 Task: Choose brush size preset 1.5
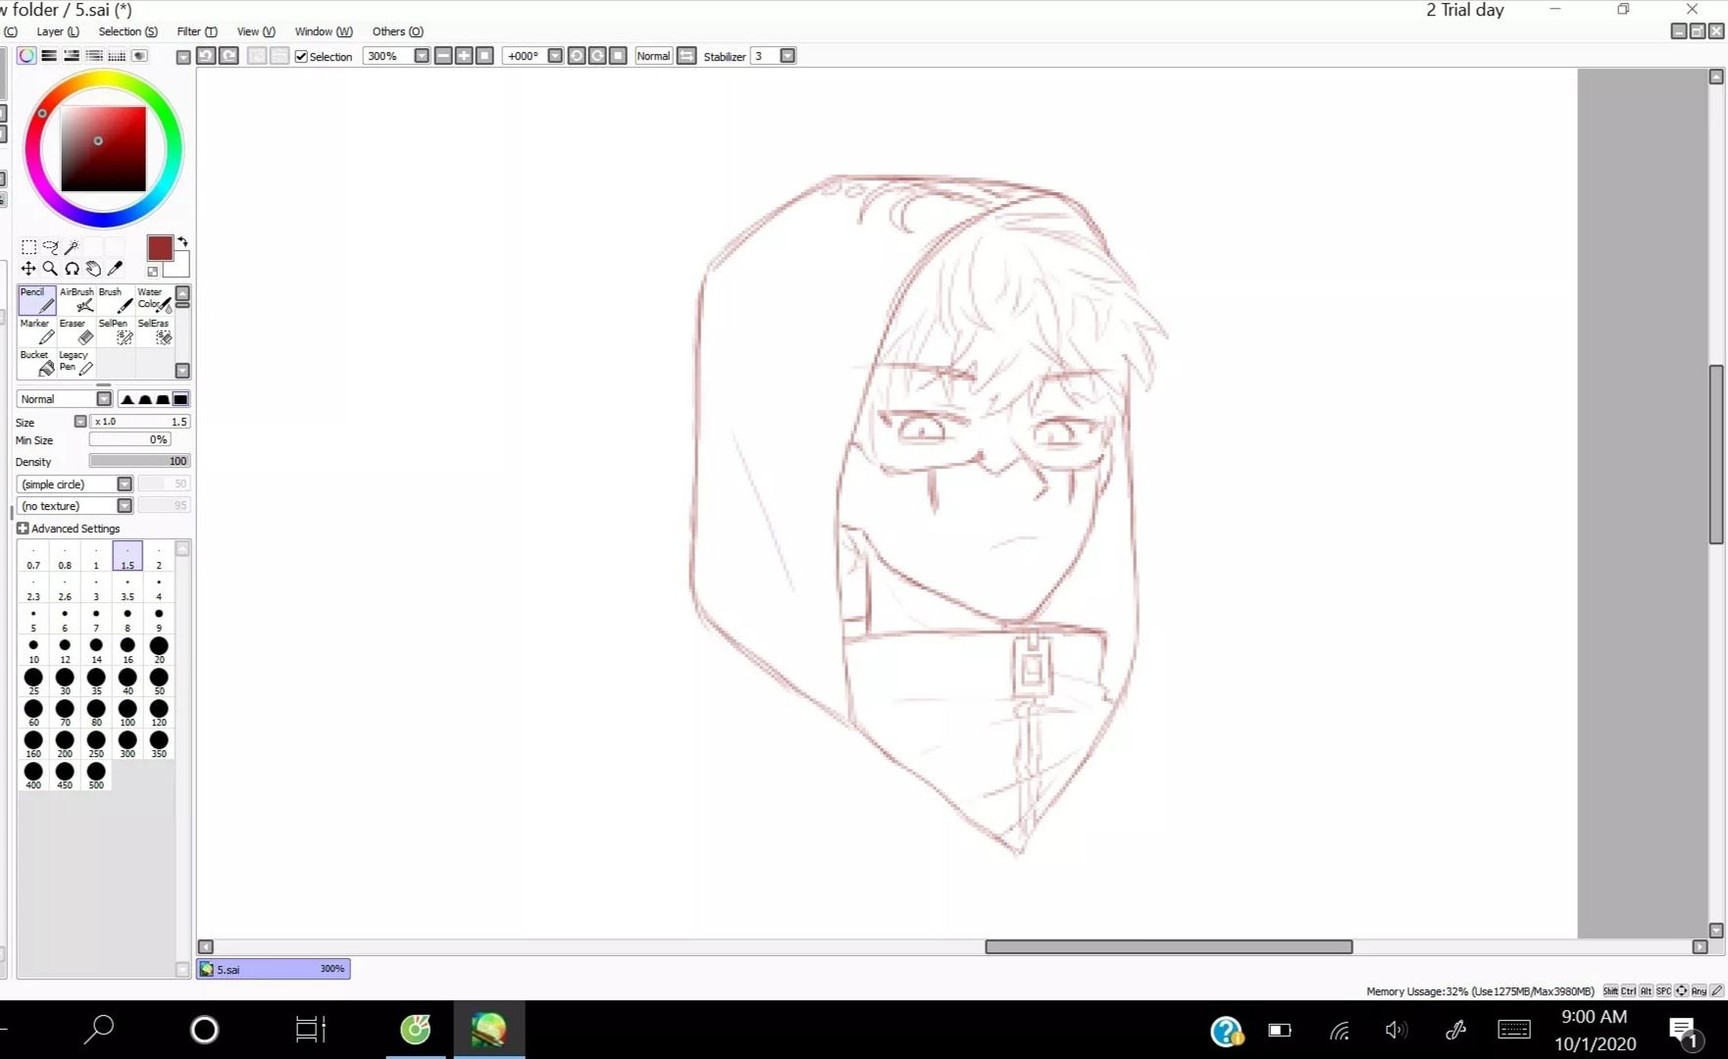click(127, 556)
